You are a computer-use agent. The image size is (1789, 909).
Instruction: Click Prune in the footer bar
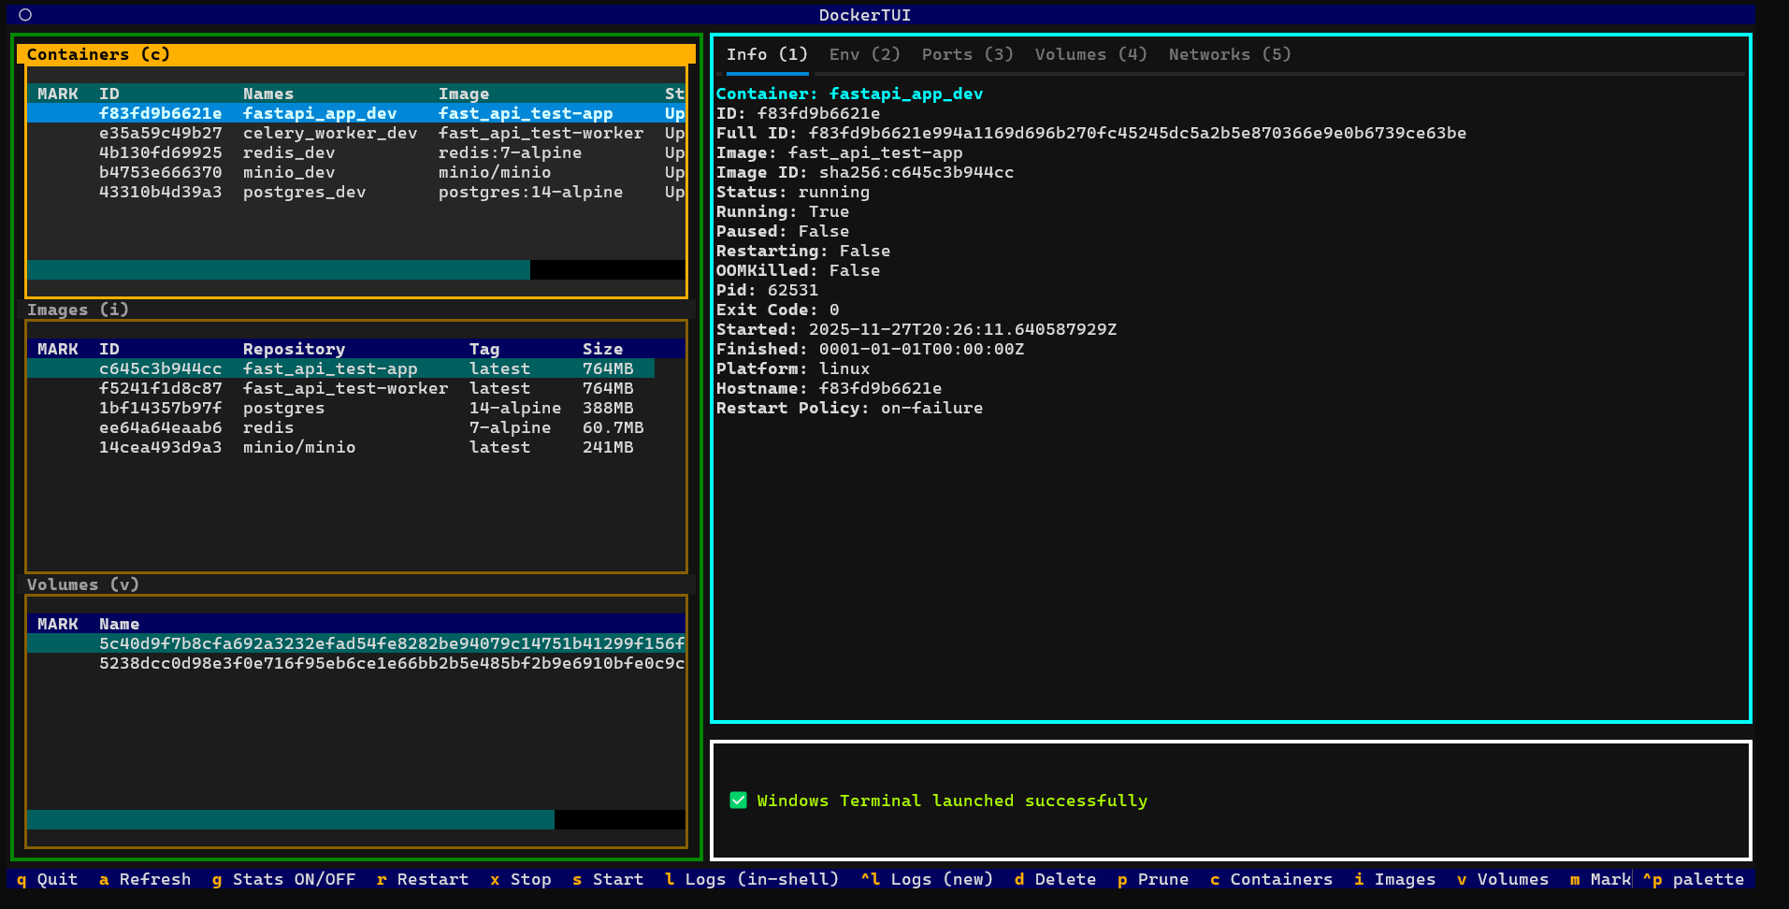click(1153, 879)
